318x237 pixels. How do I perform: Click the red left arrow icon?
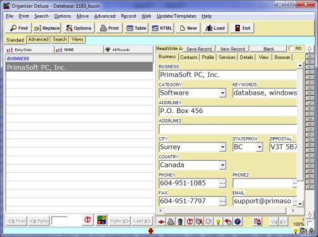(162, 222)
